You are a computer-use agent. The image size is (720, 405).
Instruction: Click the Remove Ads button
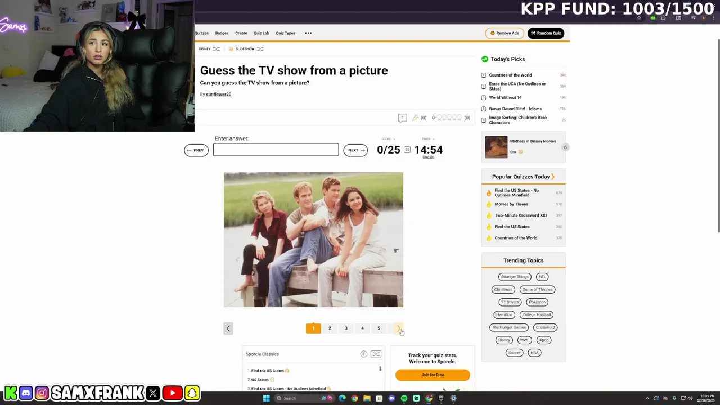point(505,33)
